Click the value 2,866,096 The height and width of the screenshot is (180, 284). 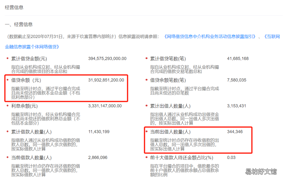98,157
